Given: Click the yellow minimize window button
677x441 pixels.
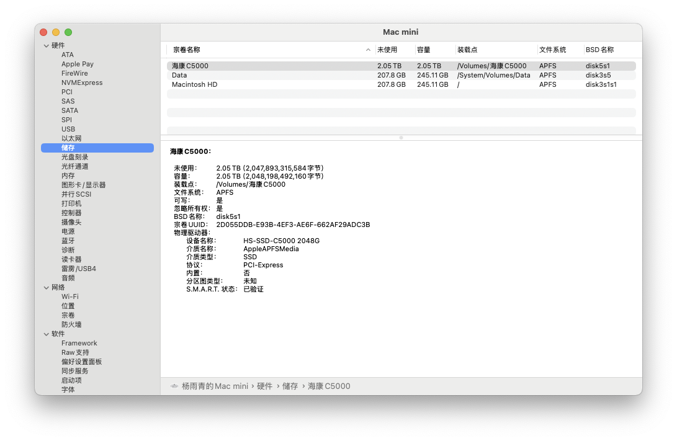Looking at the screenshot, I should tap(56, 32).
